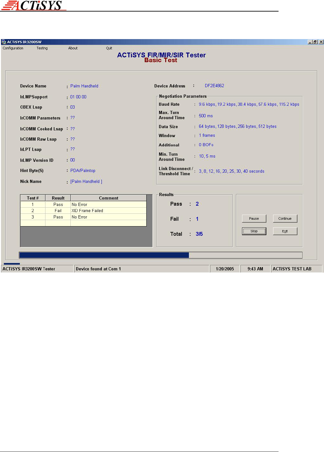
Task: Click the Pass count value 2
Action: [197, 204]
